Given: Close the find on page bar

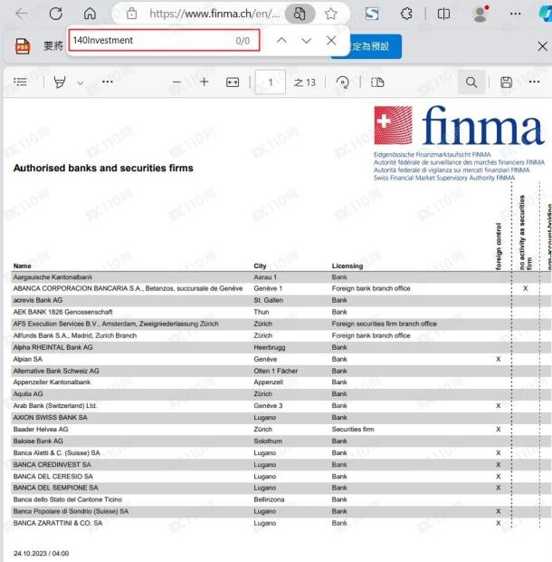Looking at the screenshot, I should (x=331, y=40).
